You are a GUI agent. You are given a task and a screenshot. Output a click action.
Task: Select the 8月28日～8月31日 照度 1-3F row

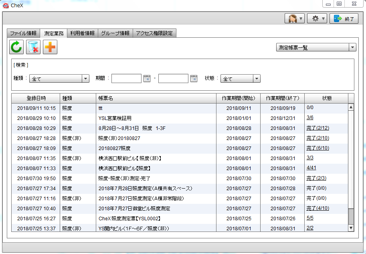[180, 128]
